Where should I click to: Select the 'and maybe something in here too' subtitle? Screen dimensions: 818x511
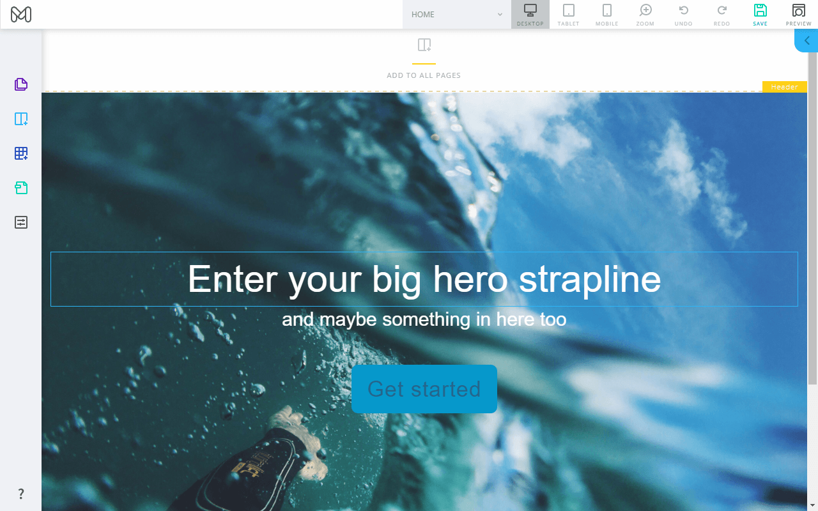tap(424, 319)
